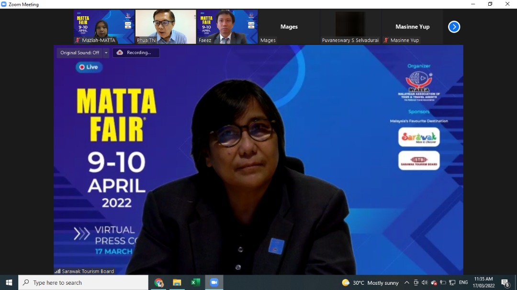Switch input language via ENG indicator
Viewport: 517px width, 290px height.
pos(463,282)
